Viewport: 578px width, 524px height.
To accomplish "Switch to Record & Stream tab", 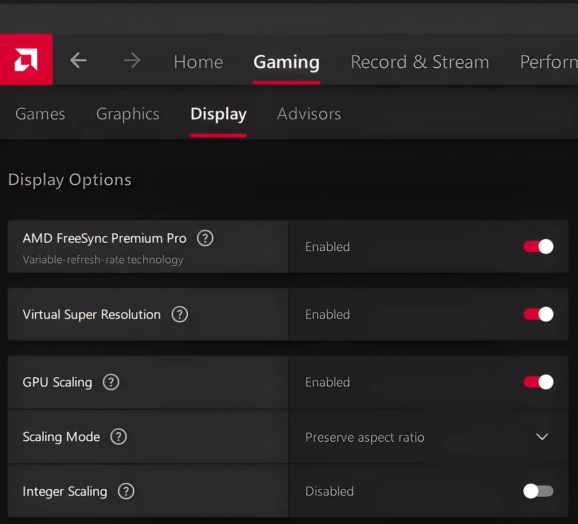I will (x=420, y=62).
